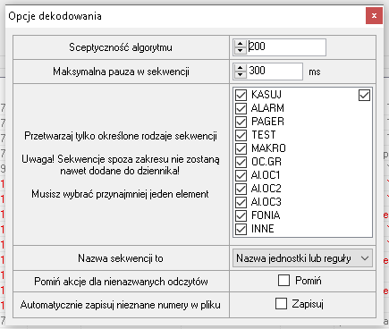Toggle the PAGER checkbox

[241, 122]
